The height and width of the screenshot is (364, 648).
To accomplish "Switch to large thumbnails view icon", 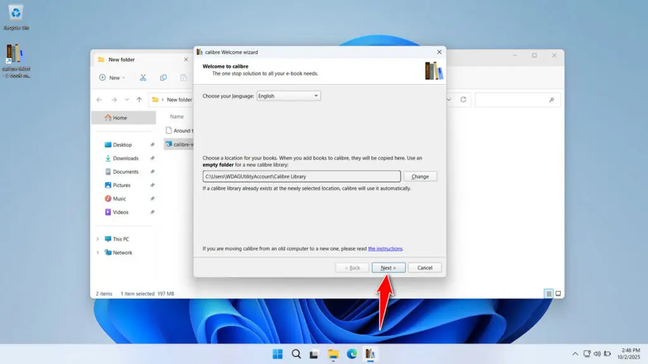I will [x=558, y=294].
